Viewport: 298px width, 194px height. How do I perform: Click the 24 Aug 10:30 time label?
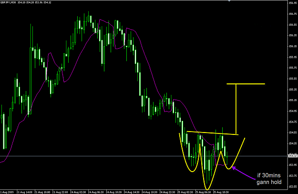(113, 192)
